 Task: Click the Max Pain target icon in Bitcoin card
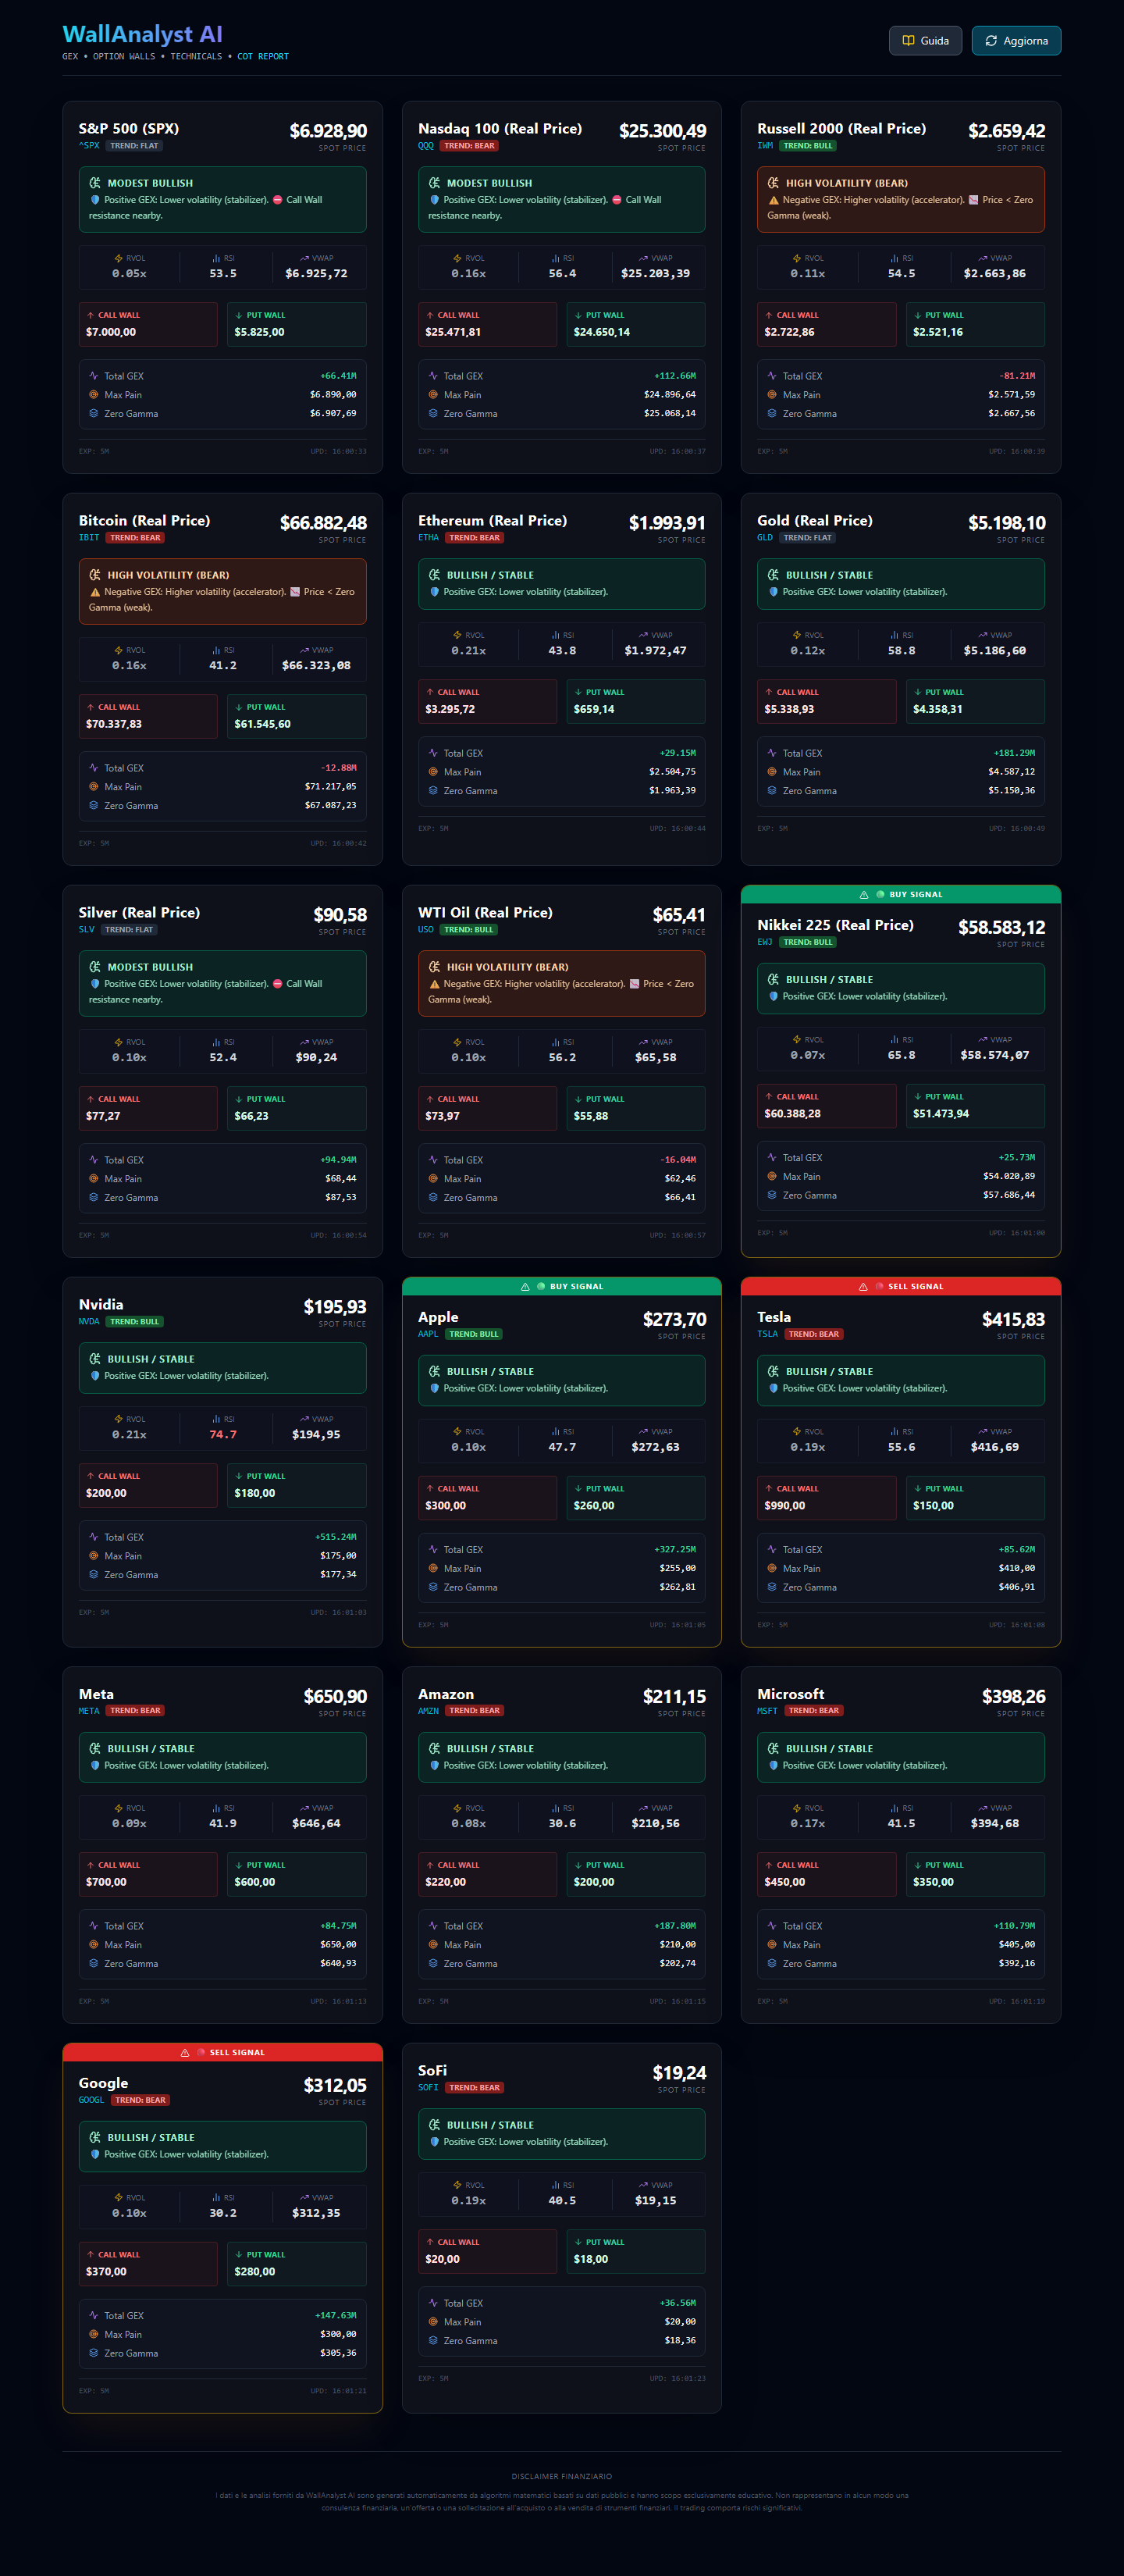click(94, 787)
